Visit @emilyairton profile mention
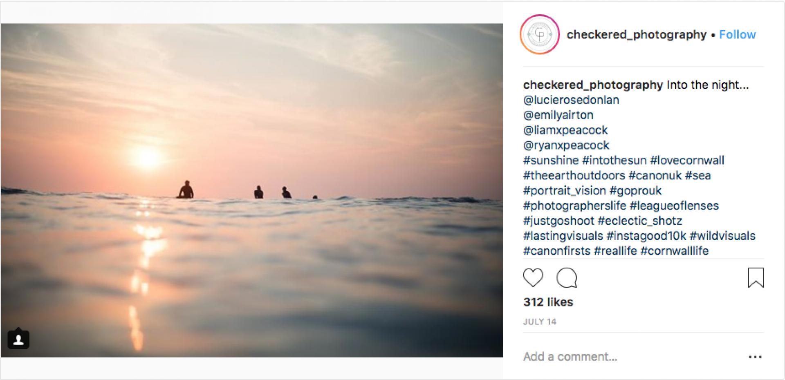The image size is (785, 380). tap(558, 115)
